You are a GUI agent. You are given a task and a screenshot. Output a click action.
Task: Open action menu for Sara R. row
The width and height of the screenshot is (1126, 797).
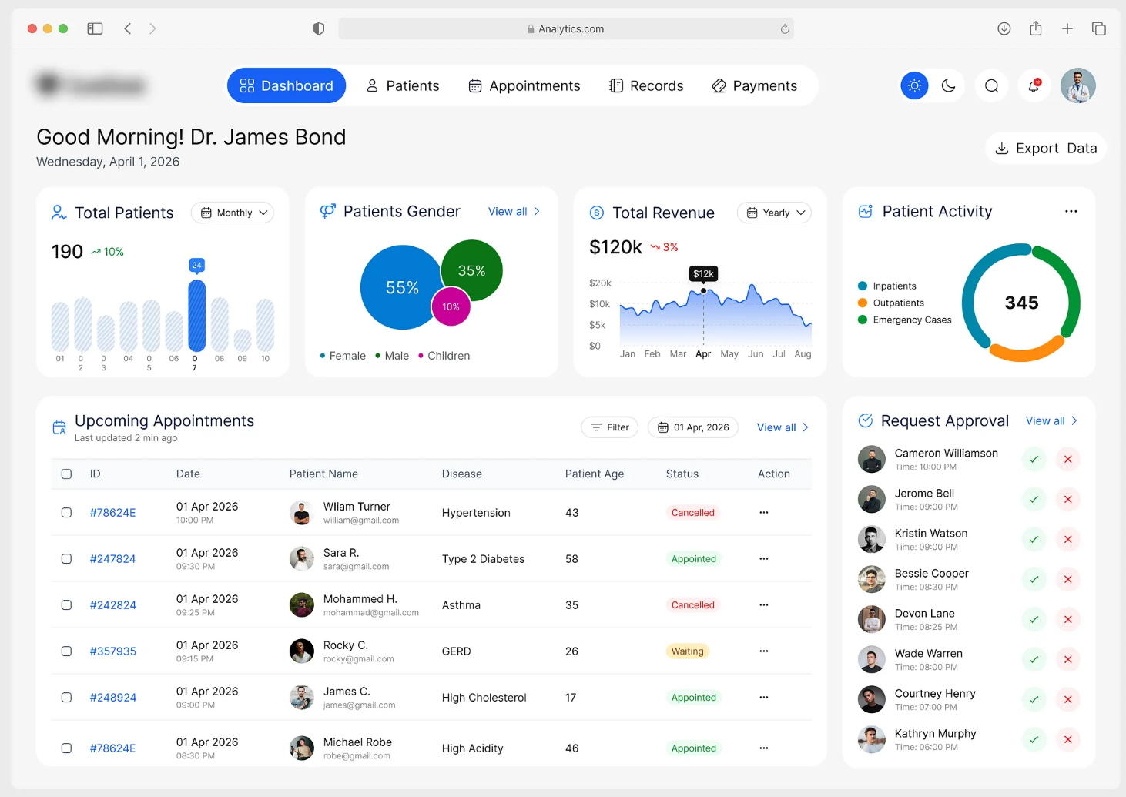[763, 559]
